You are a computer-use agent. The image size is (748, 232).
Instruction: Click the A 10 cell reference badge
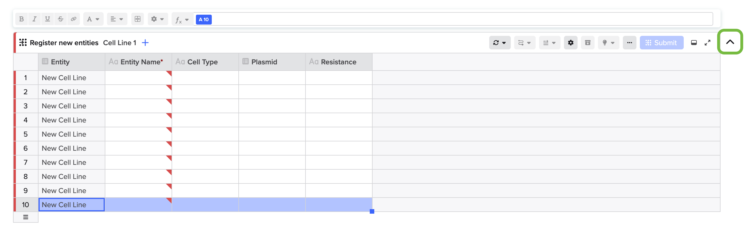click(204, 19)
